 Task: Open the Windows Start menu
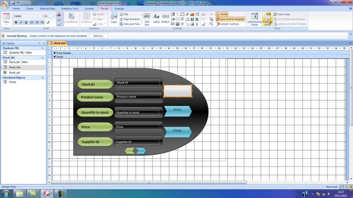tap(6, 194)
